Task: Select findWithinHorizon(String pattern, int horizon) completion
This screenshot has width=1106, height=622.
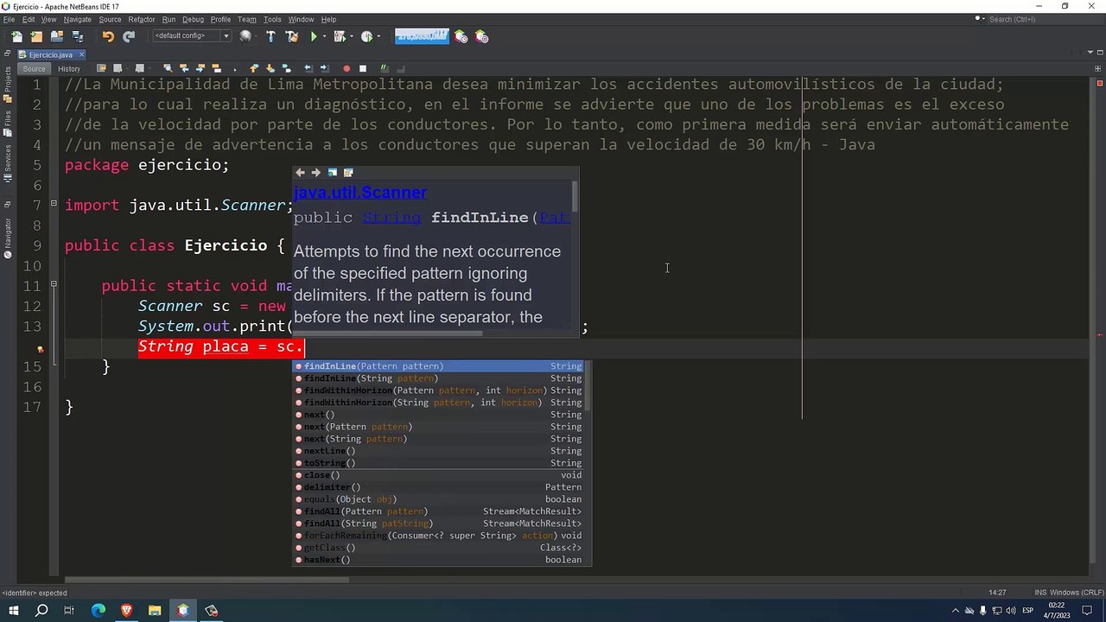Action: click(440, 403)
